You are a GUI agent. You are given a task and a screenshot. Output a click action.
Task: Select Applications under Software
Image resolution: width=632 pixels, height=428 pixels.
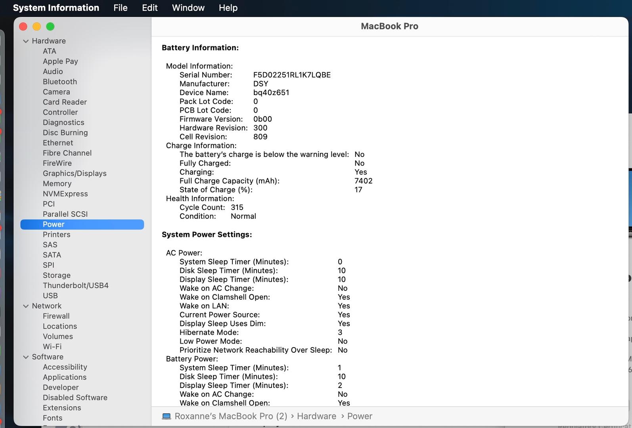coord(65,377)
